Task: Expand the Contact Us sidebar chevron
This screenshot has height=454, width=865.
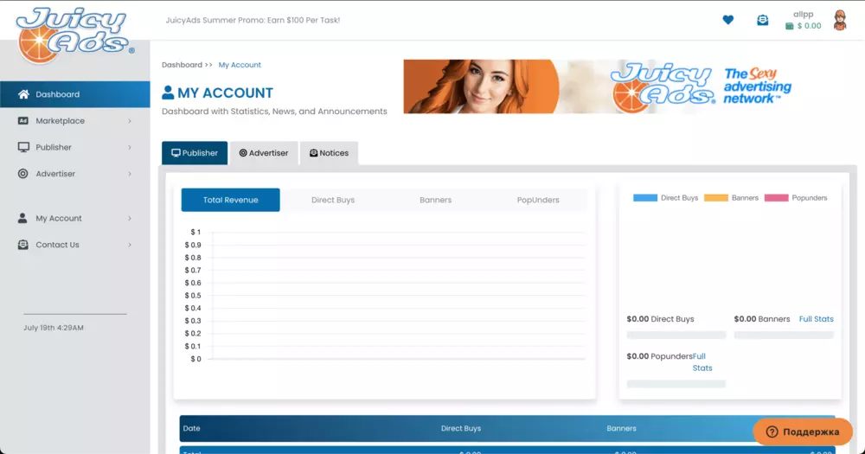Action: [x=130, y=245]
